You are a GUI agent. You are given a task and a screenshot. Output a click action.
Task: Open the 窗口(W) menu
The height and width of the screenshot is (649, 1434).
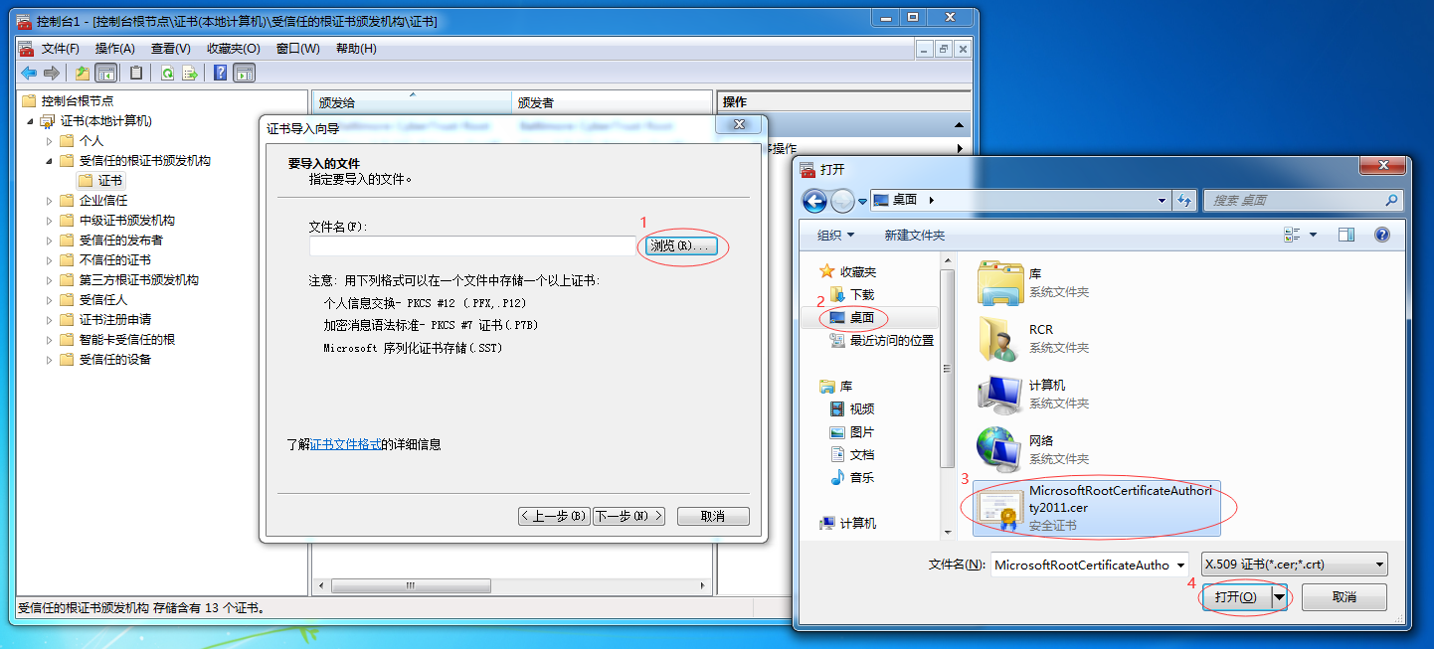(298, 48)
